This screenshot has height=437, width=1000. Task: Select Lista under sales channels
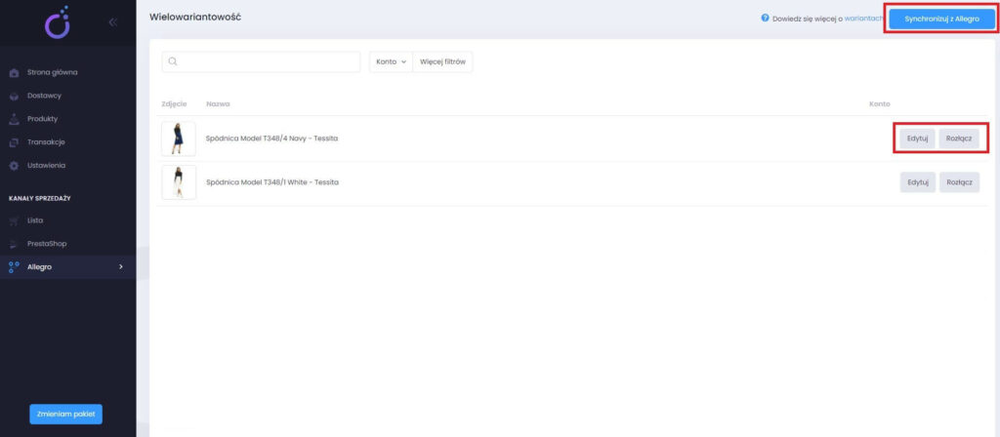click(x=36, y=220)
